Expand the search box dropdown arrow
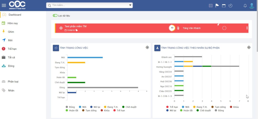 coord(130,5)
